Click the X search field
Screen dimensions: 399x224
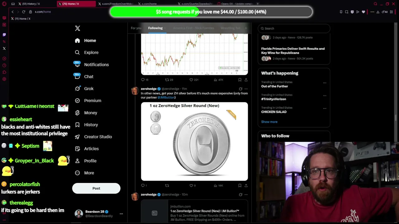coord(294,28)
